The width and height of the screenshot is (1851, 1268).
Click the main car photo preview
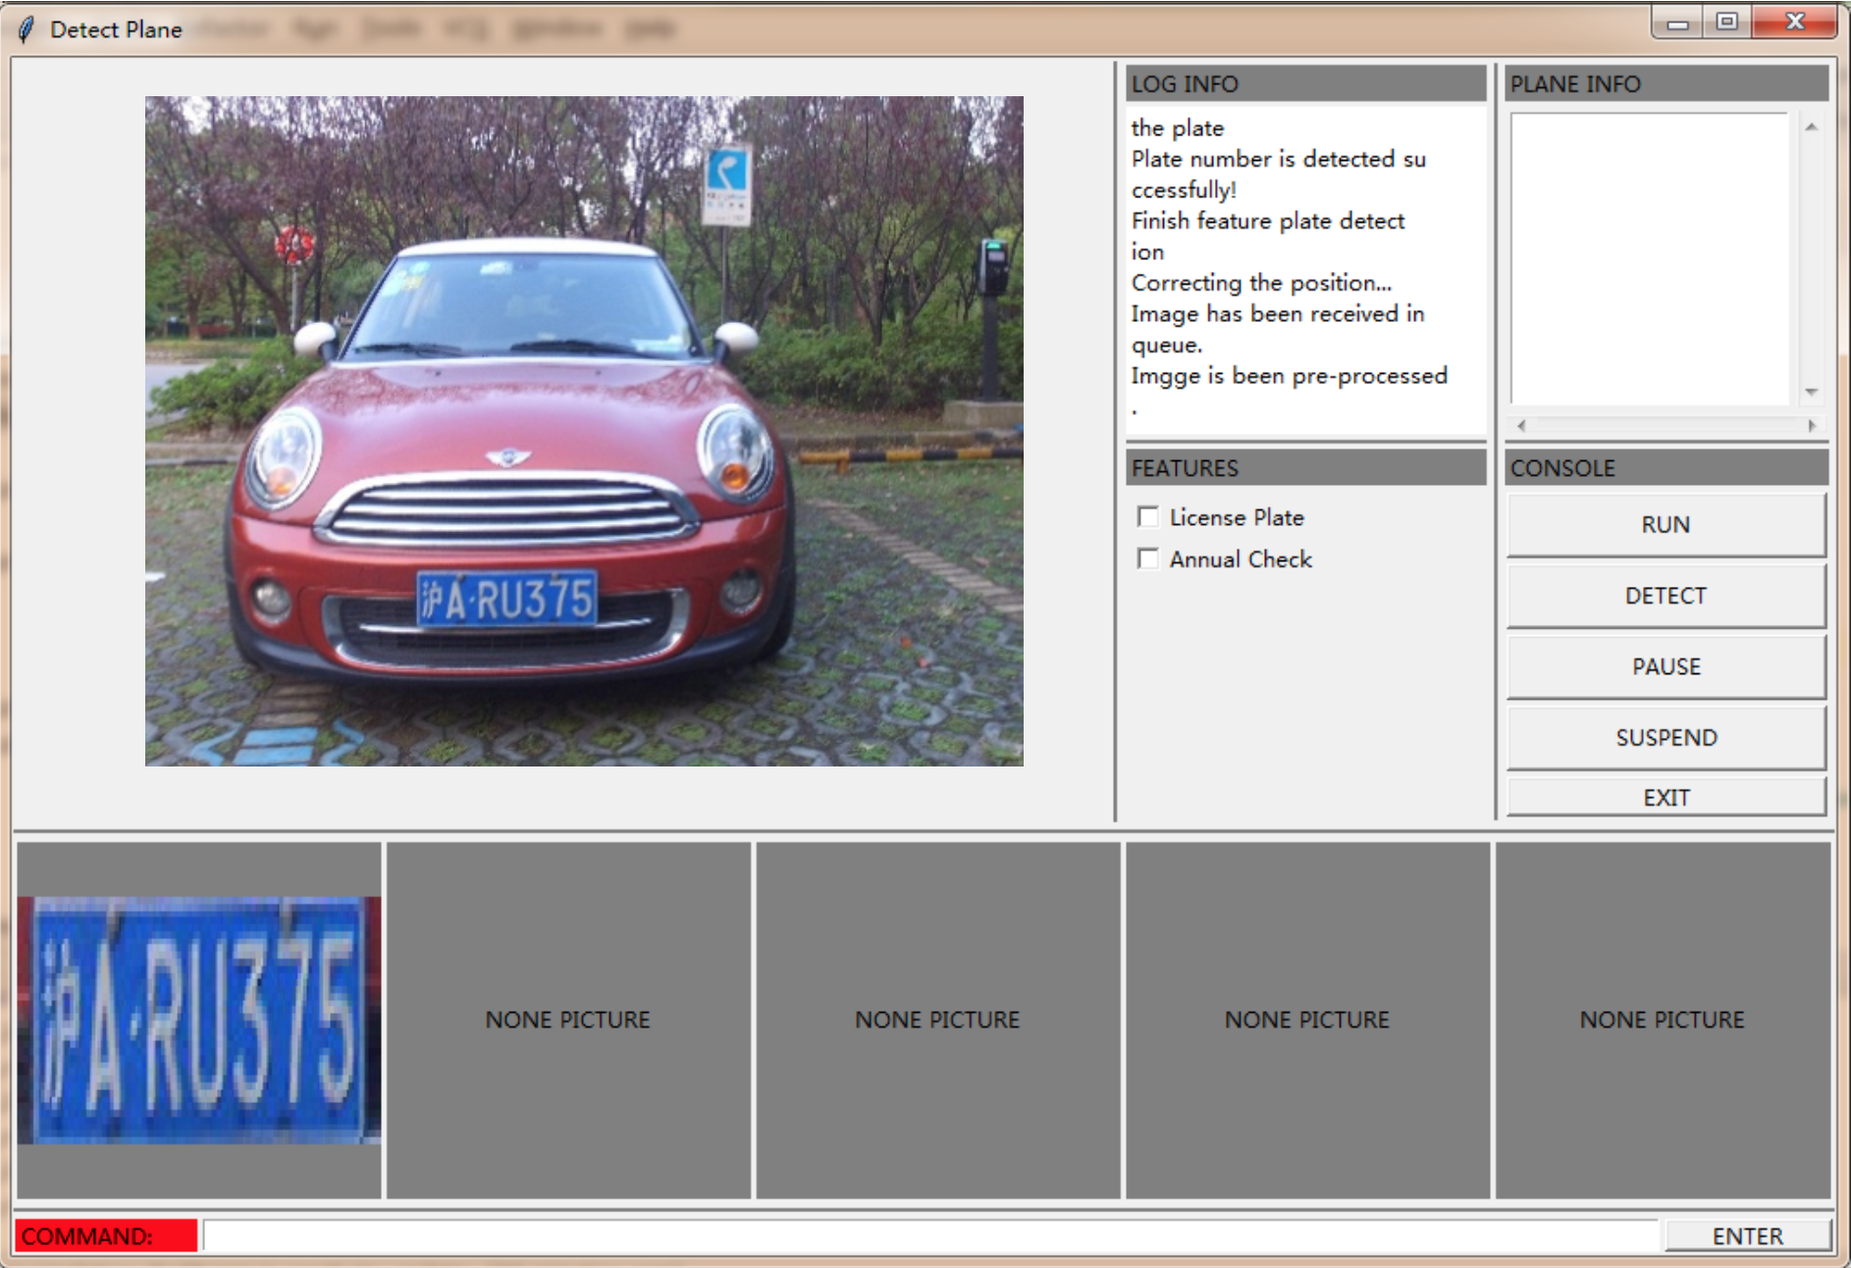(x=584, y=431)
